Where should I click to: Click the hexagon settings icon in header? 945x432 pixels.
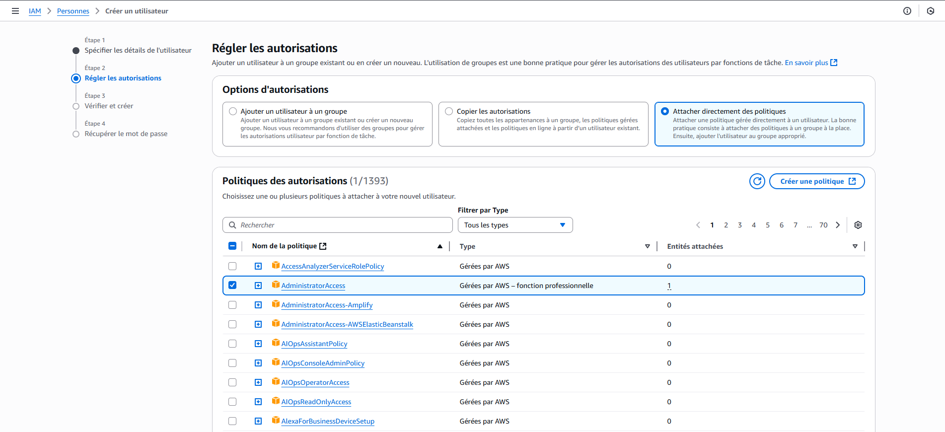click(931, 11)
